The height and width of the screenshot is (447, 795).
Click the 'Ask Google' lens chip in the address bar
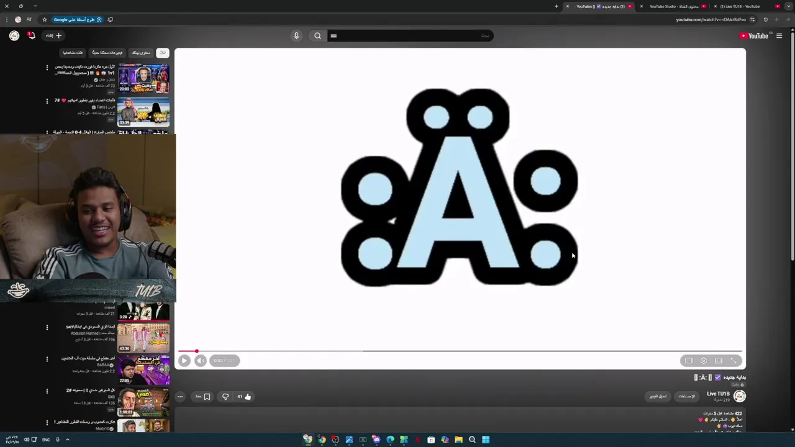(77, 19)
